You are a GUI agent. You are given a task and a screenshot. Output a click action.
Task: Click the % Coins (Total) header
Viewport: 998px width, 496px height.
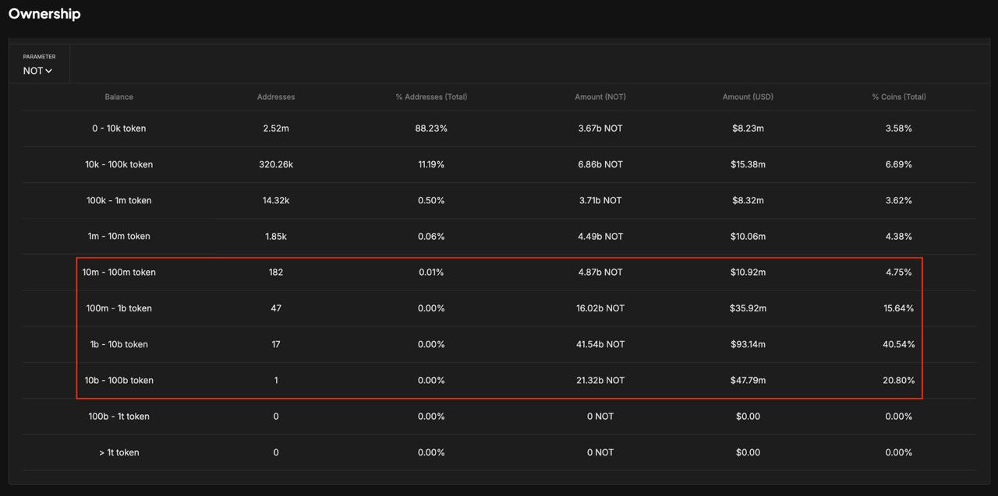pos(899,97)
